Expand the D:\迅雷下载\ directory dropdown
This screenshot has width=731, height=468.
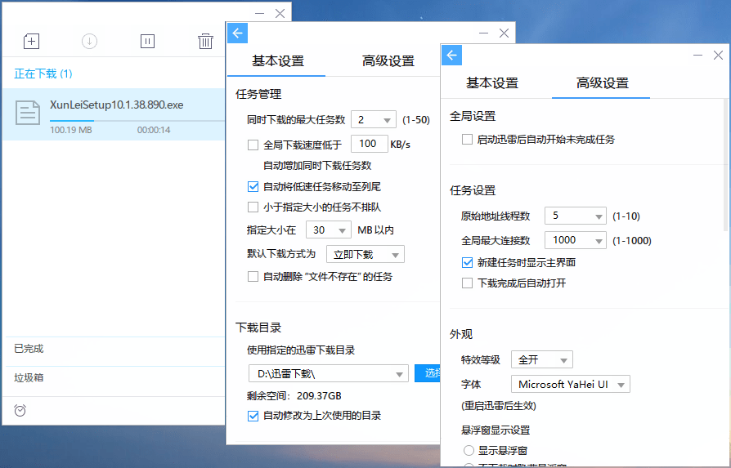point(329,374)
